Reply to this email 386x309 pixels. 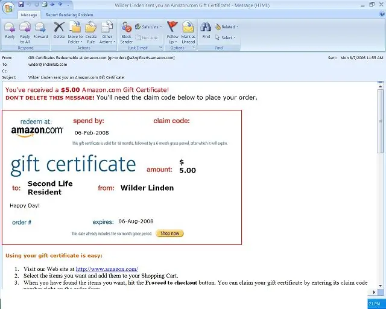(10, 31)
